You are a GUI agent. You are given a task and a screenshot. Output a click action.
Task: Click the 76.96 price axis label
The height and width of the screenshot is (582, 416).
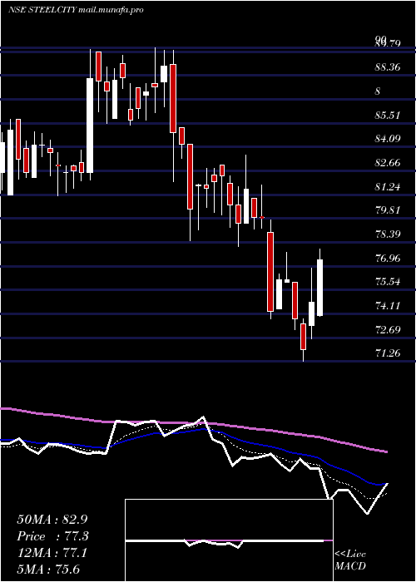point(388,258)
